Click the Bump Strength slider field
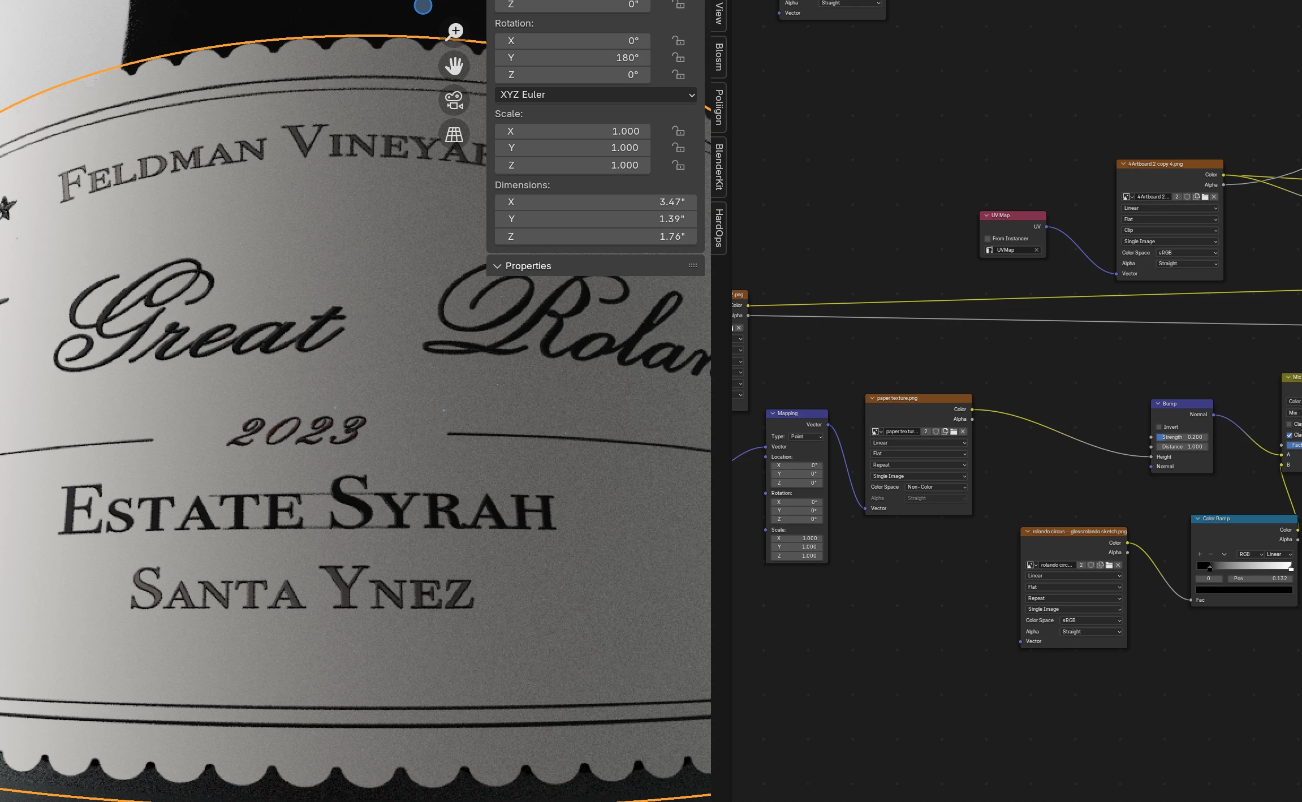The height and width of the screenshot is (802, 1302). (1182, 437)
